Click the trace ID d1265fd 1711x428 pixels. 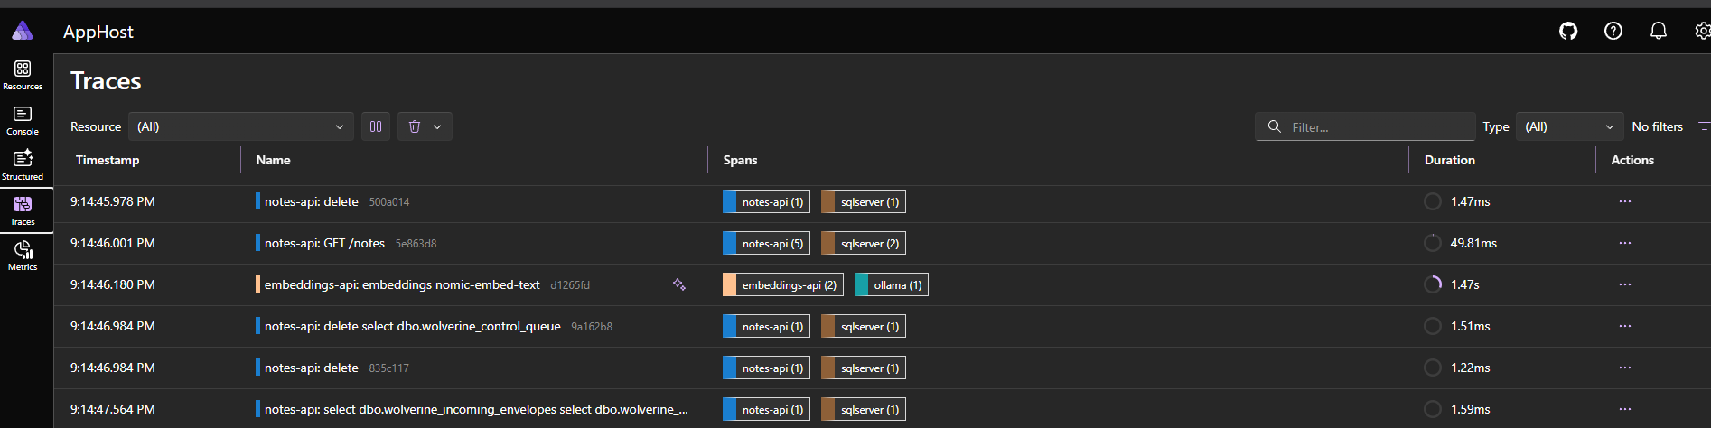click(x=570, y=285)
